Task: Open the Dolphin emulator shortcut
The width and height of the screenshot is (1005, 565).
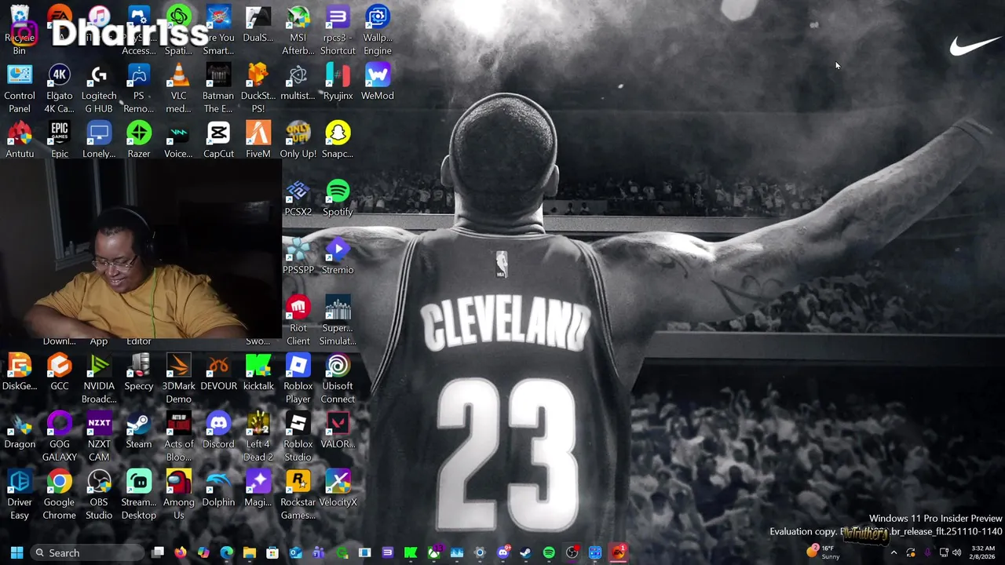Action: (218, 488)
